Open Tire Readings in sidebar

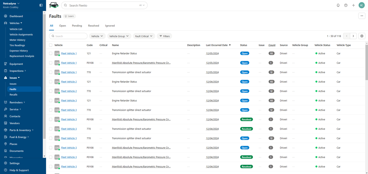(17, 45)
